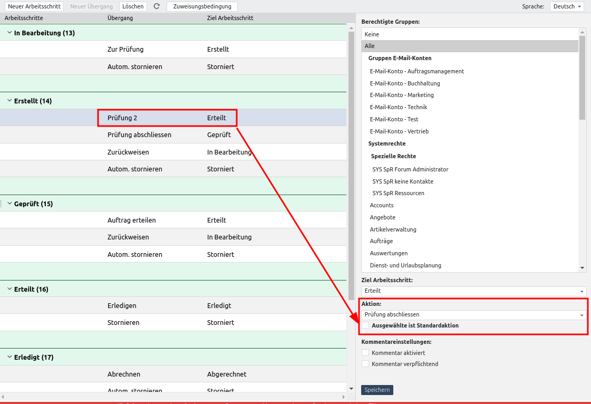Enable the Kommentar aktiviert checkbox
This screenshot has height=404, width=591.
tap(365, 353)
